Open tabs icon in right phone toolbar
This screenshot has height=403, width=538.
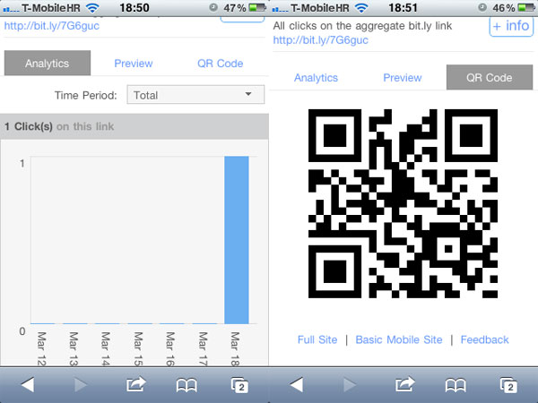coord(508,385)
